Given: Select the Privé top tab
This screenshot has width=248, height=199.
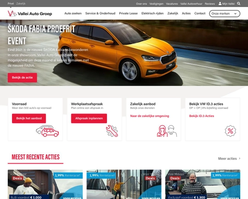Looking at the screenshot, I should 11,4.
